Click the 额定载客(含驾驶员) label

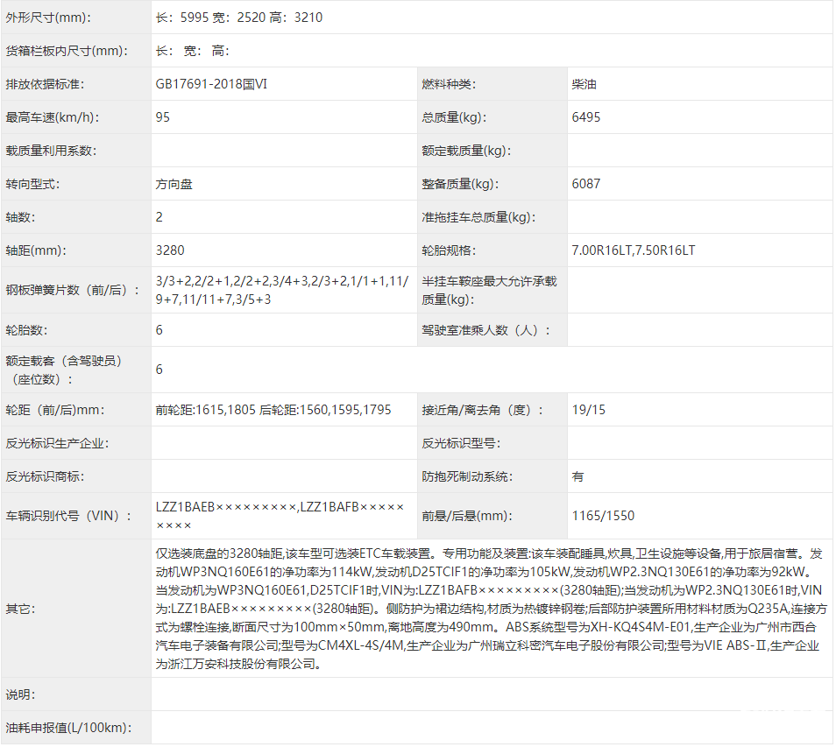pos(63,370)
